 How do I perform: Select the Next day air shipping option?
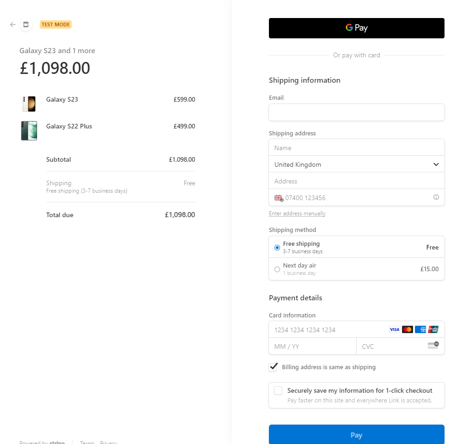point(277,269)
